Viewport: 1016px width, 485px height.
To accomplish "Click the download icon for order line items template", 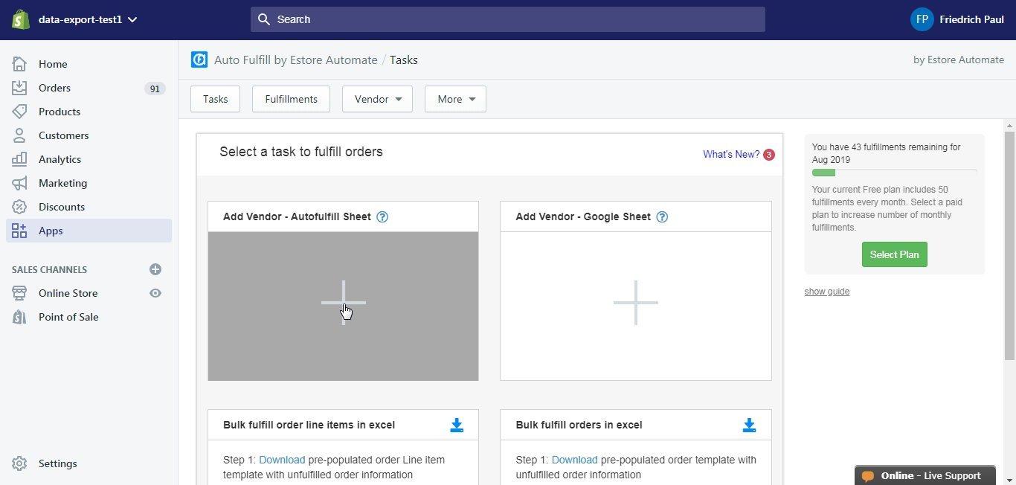I will [x=457, y=425].
